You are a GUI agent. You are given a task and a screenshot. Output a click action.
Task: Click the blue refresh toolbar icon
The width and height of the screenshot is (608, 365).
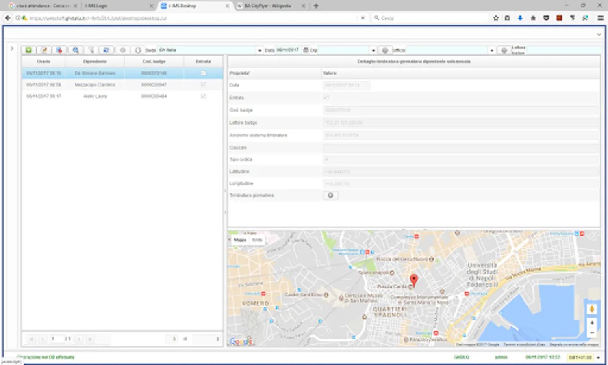tap(106, 50)
